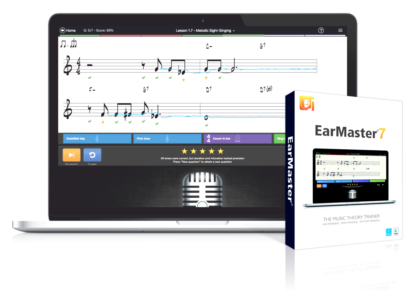Viewport: 415px width, 292px height.
Task: Select the Sing the melody step
Action: click(280, 138)
